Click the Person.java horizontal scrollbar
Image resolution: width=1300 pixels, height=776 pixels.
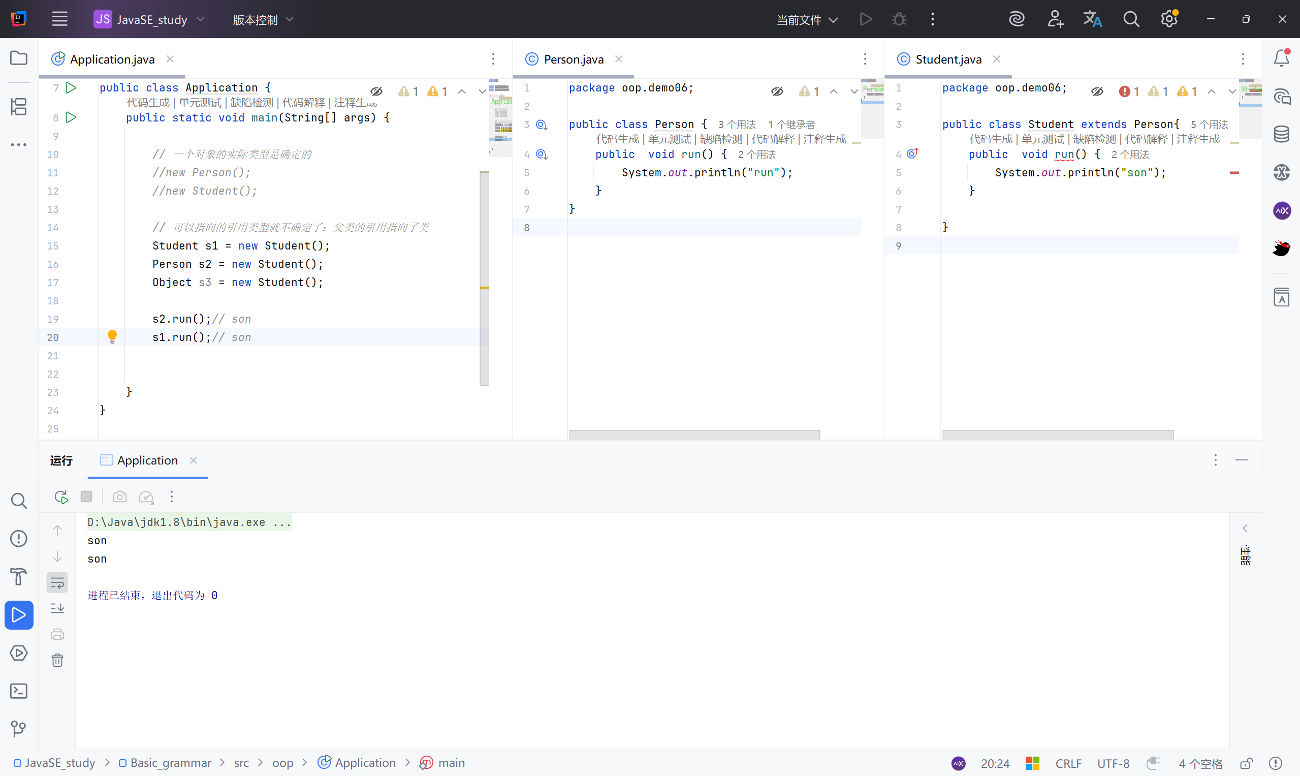[x=694, y=434]
